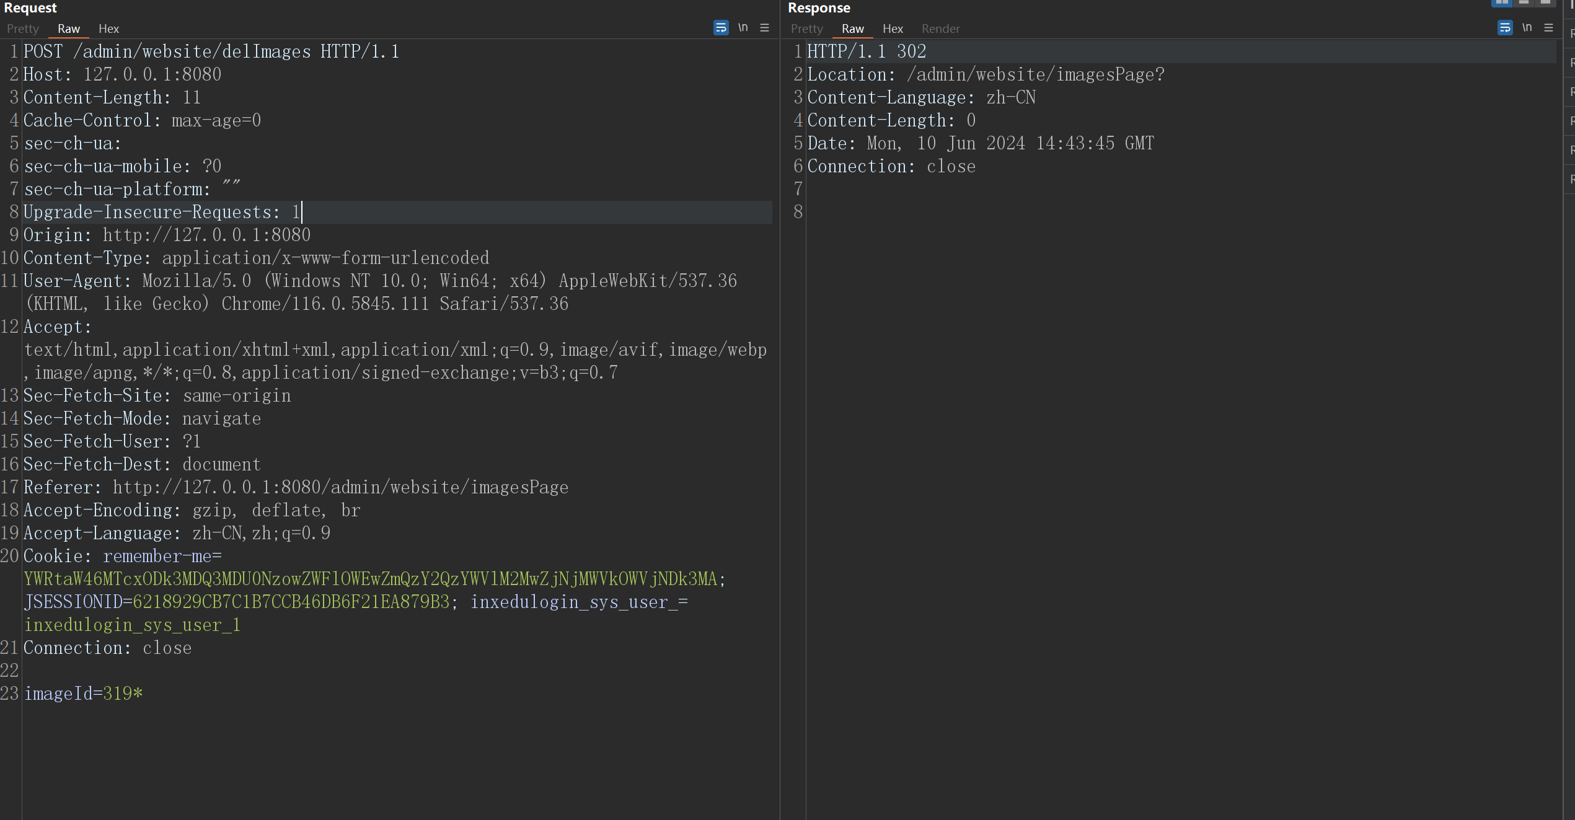The width and height of the screenshot is (1575, 820).
Task: Select top-bottom split layout button above Response
Action: click(x=1524, y=2)
